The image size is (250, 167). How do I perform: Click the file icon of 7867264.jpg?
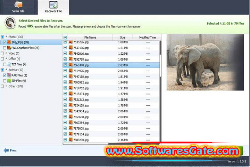click(70, 122)
